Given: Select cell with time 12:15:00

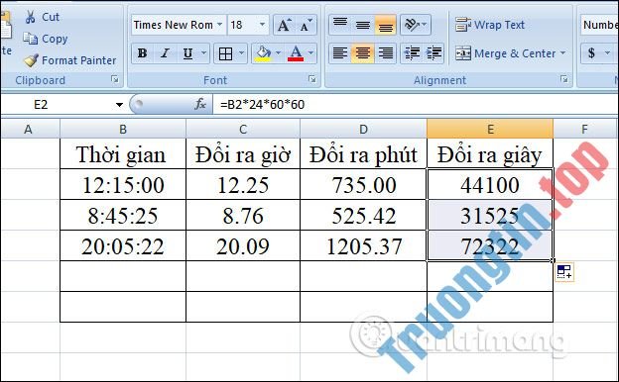Looking at the screenshot, I should (x=123, y=185).
